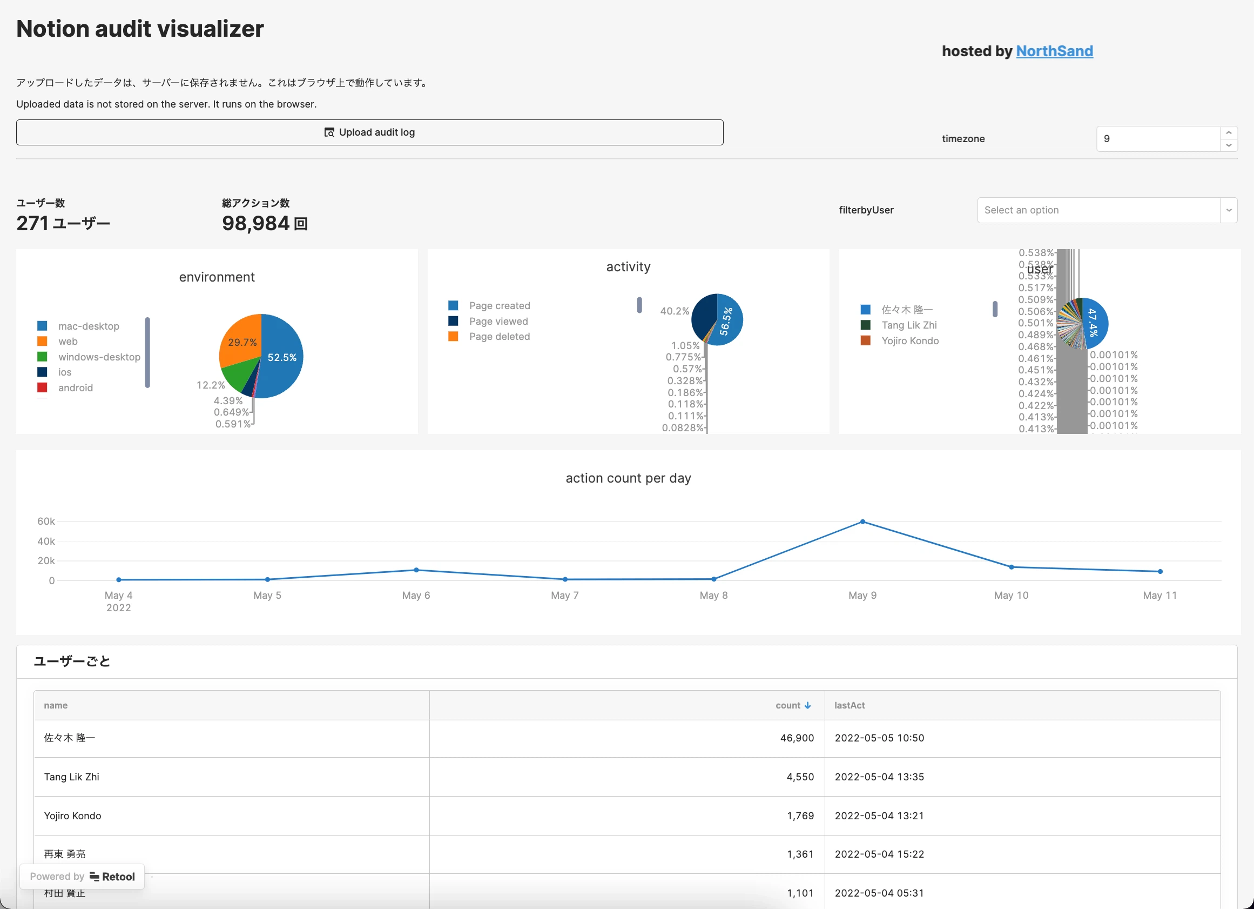Viewport: 1254px width, 909px height.
Task: Click the Page deleted orange legend swatch
Action: (453, 336)
